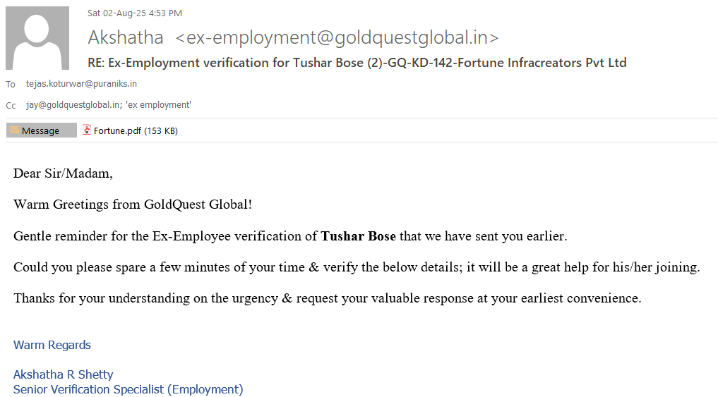Select the ex-employment@goldquestglobal.in sender address
The width and height of the screenshot is (718, 397).
[337, 37]
